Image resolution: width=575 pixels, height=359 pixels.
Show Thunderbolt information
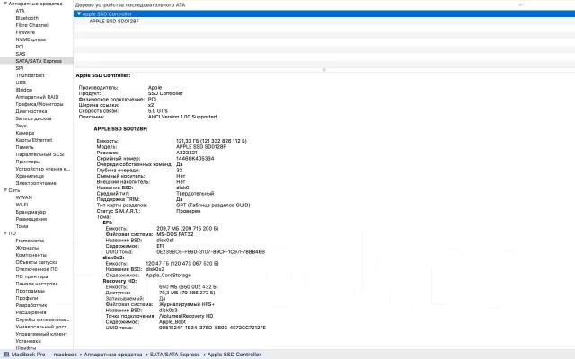(x=30, y=75)
